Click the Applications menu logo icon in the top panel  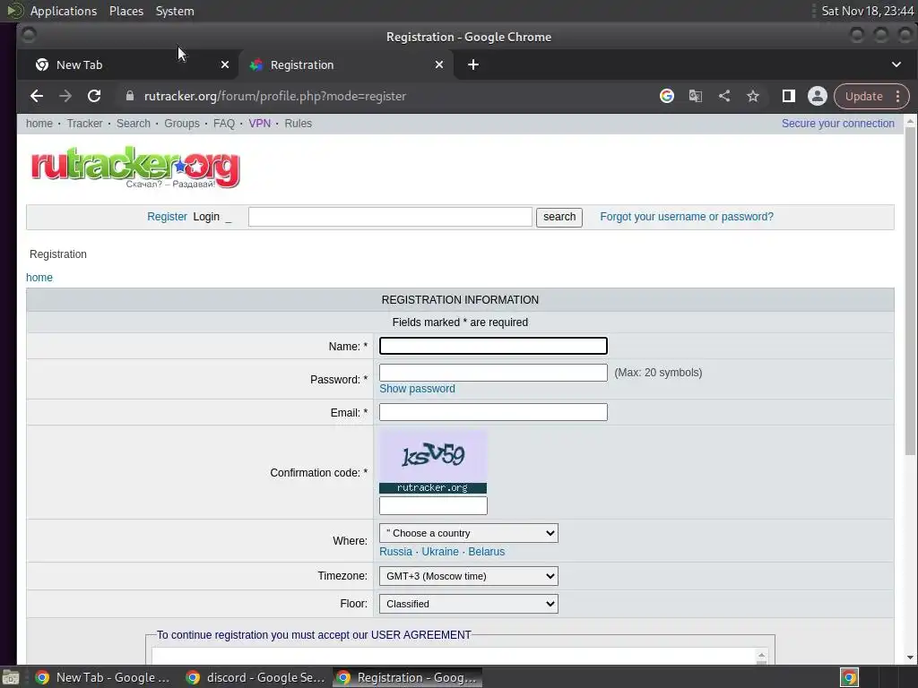click(x=14, y=11)
